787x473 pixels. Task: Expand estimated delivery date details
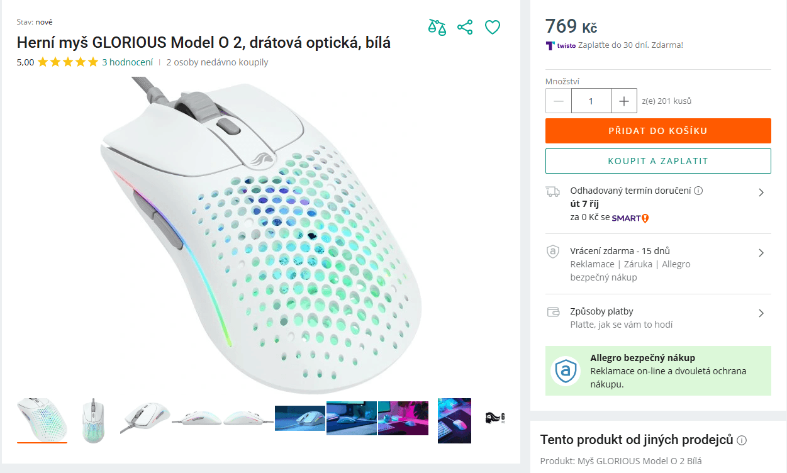[658, 204]
